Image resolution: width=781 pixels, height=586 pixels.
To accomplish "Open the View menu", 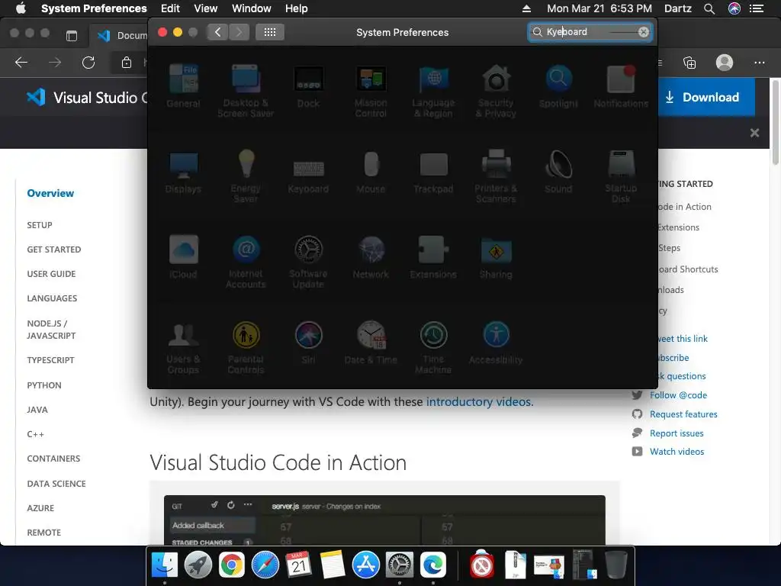I will [206, 8].
